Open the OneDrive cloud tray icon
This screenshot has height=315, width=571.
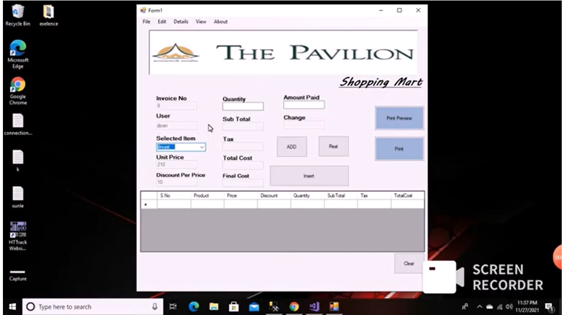point(490,307)
